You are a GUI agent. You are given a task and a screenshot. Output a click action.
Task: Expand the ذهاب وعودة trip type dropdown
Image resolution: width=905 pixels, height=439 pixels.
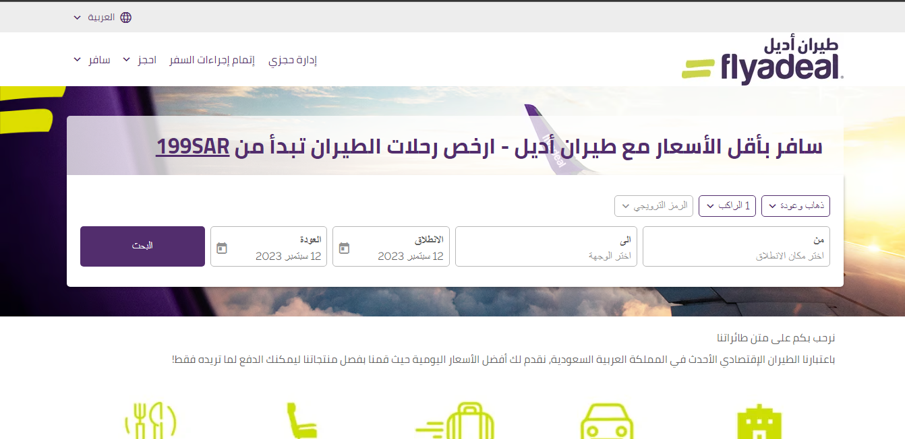(x=796, y=206)
